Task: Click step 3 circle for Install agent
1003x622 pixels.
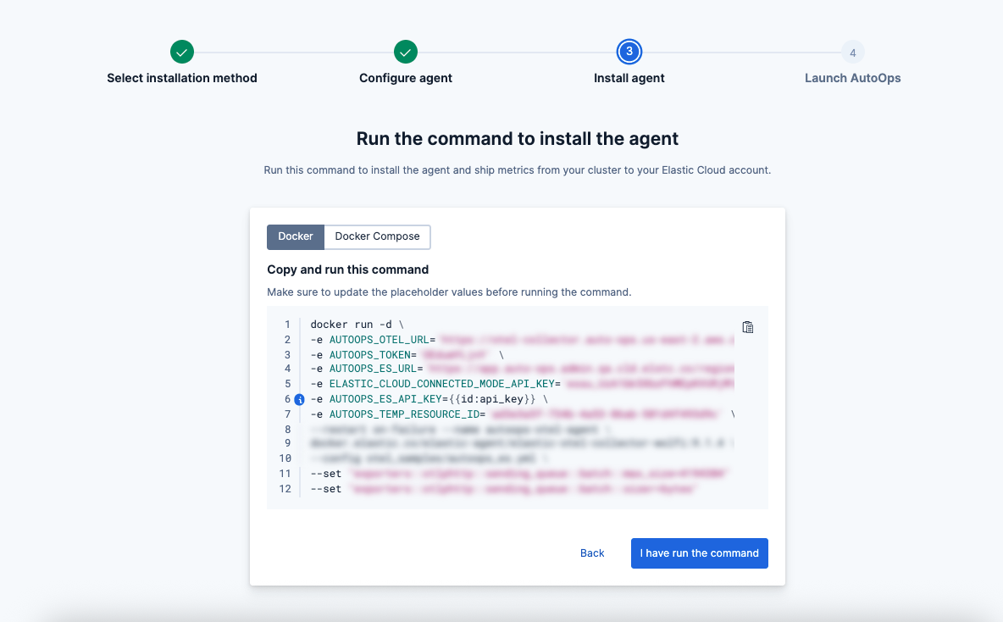Action: [x=629, y=52]
